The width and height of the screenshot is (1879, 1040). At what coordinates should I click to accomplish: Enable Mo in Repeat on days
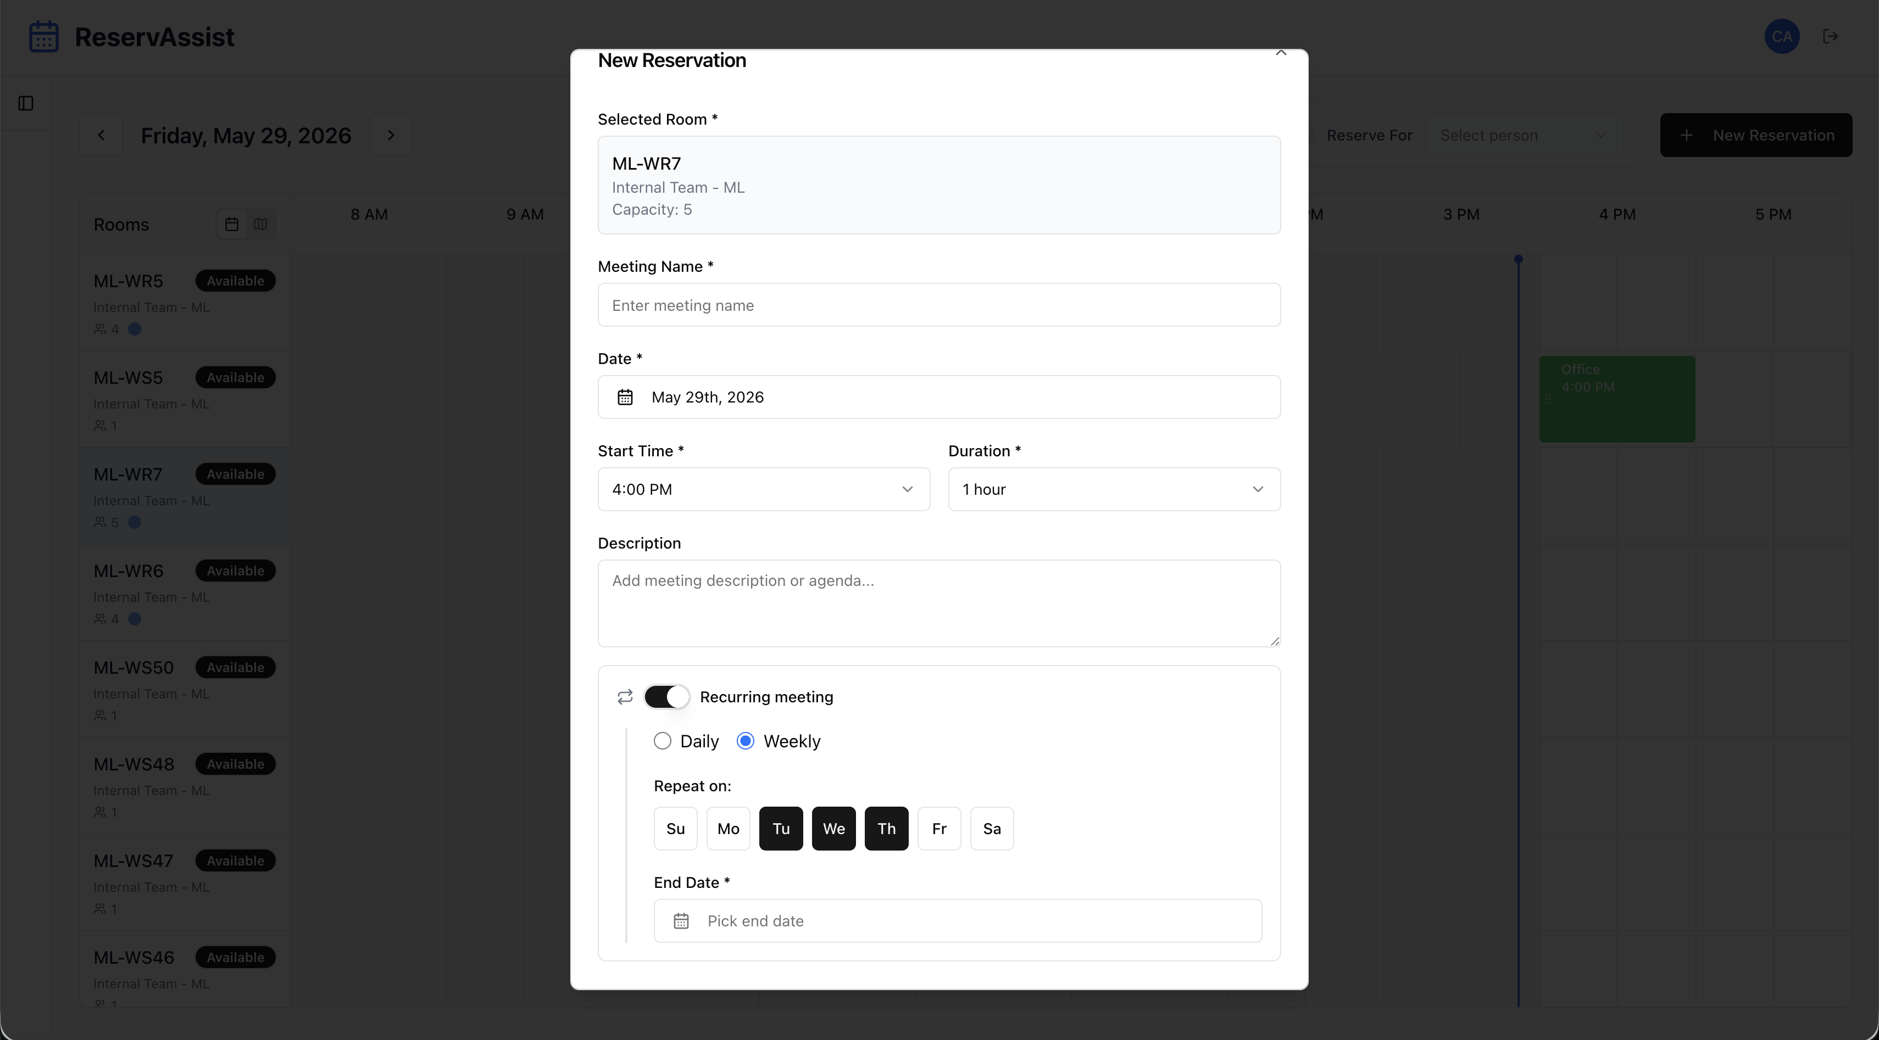pos(728,829)
